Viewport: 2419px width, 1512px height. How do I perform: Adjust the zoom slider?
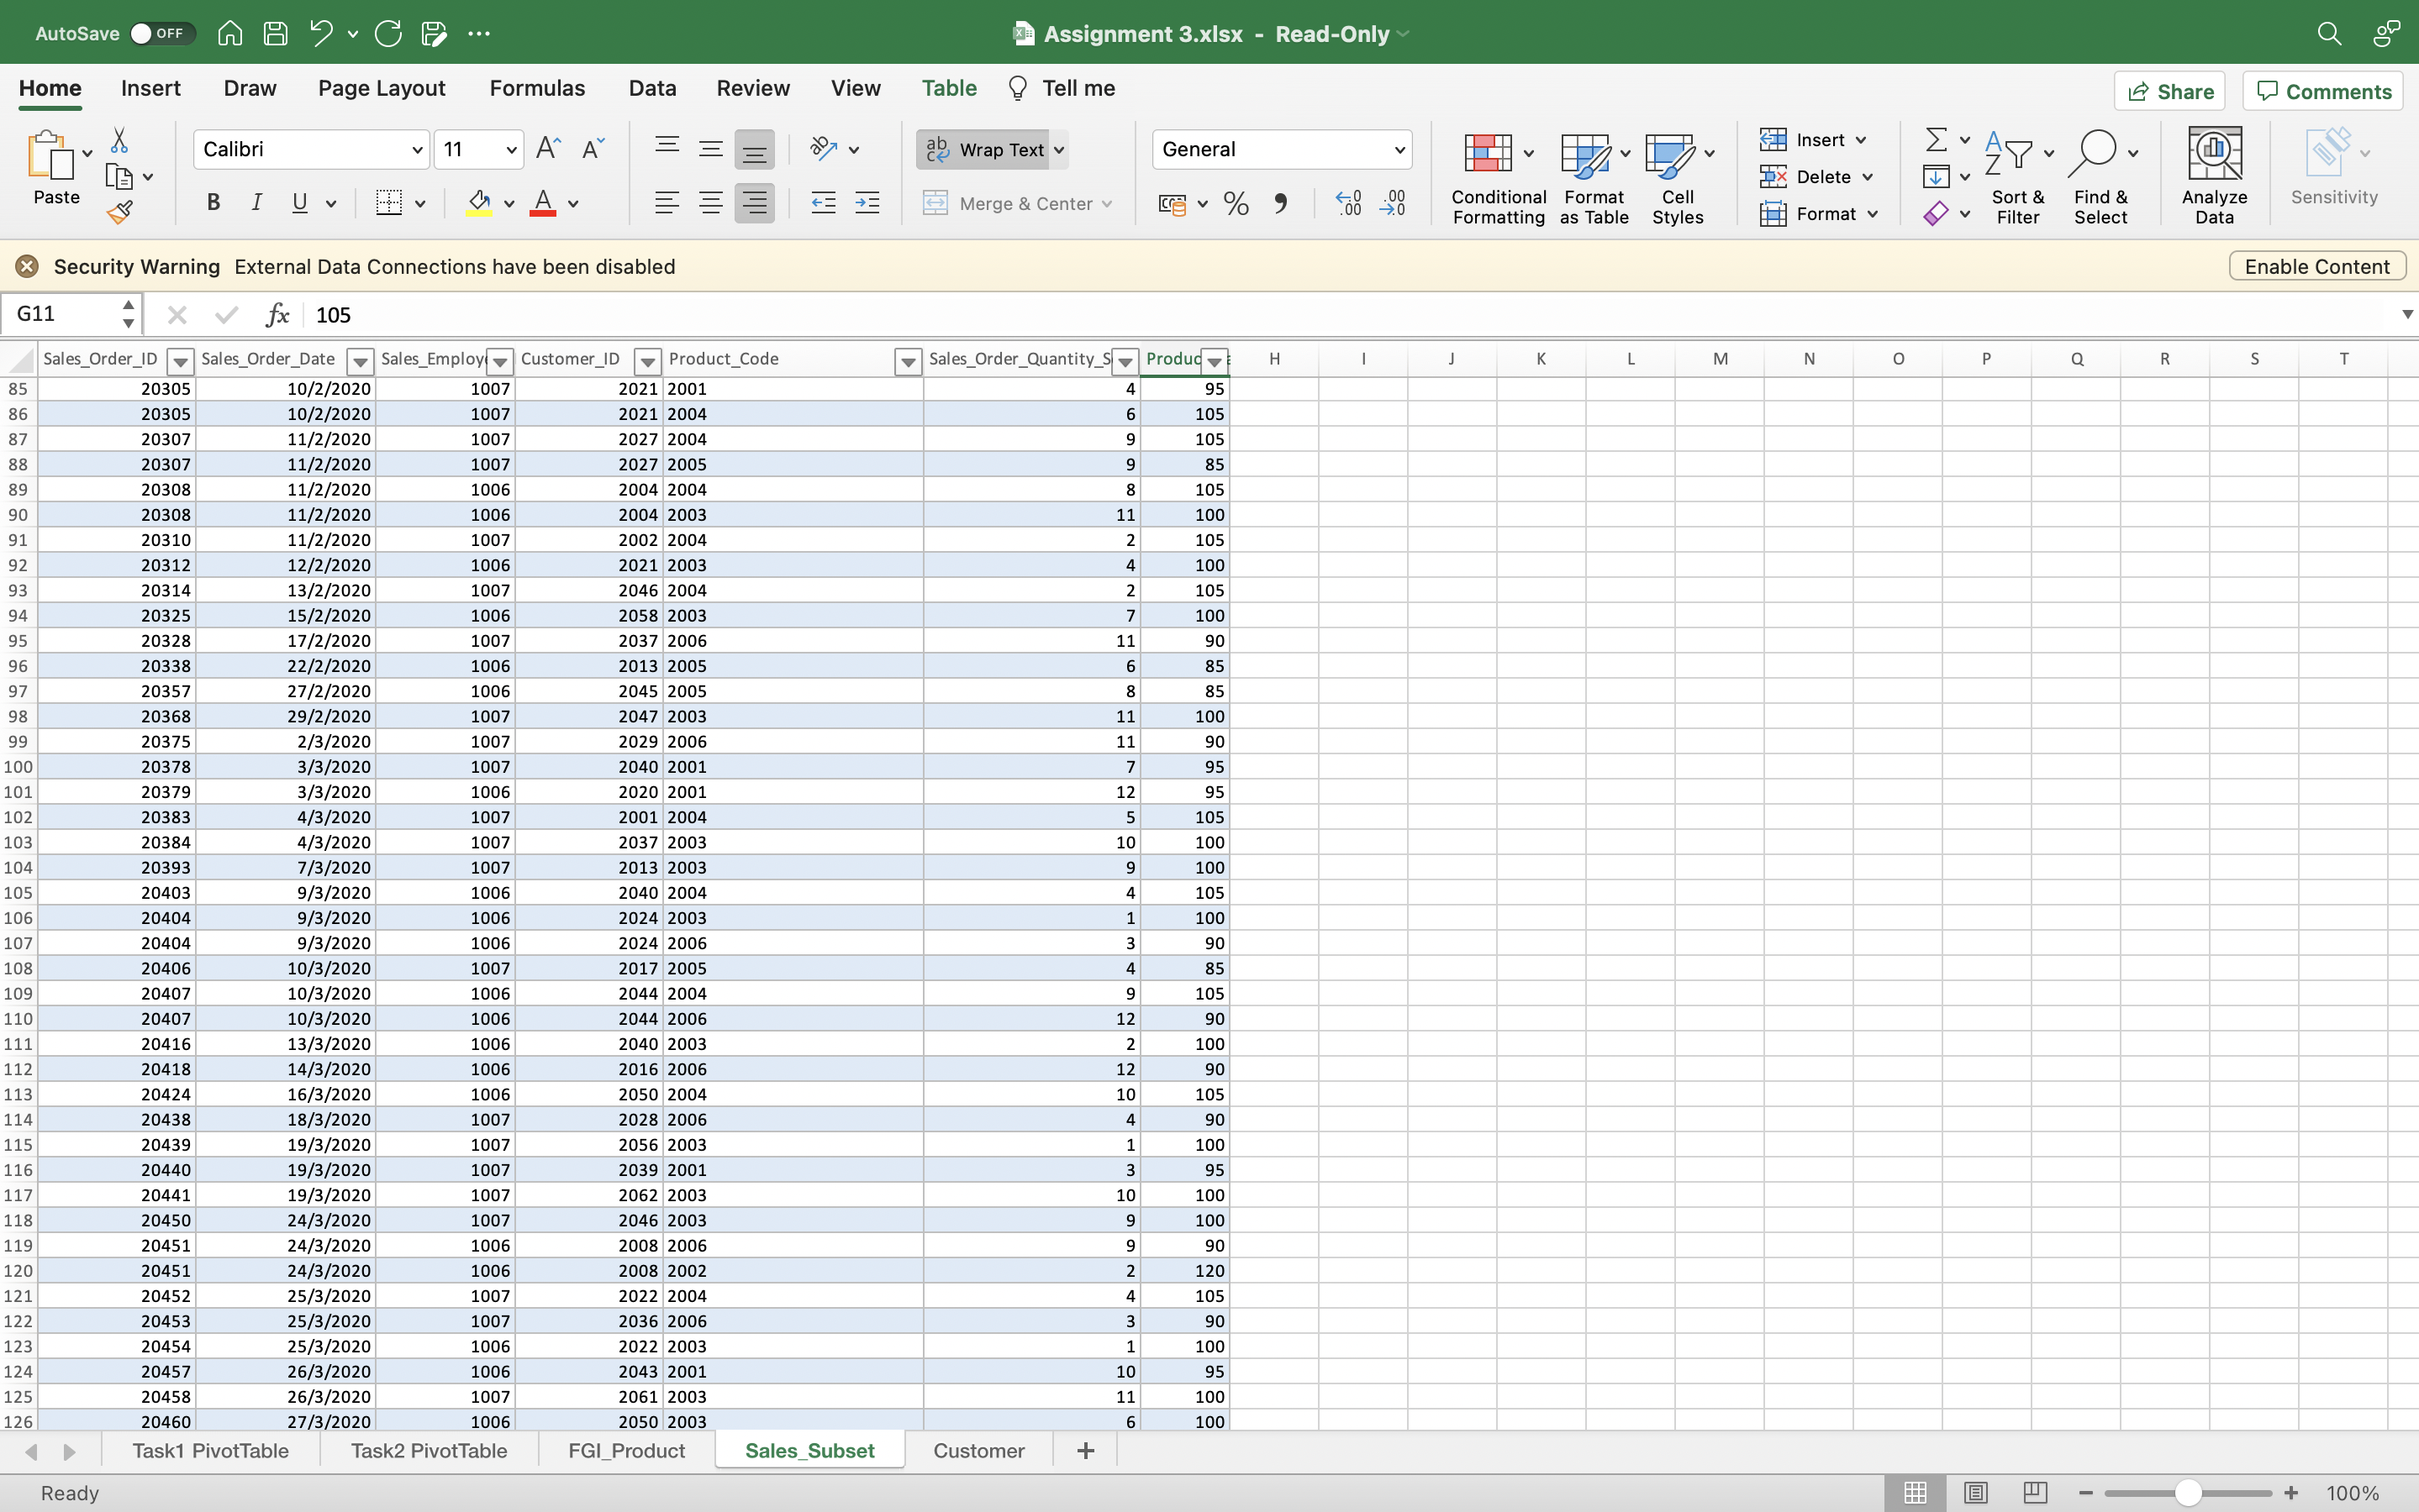point(2187,1492)
